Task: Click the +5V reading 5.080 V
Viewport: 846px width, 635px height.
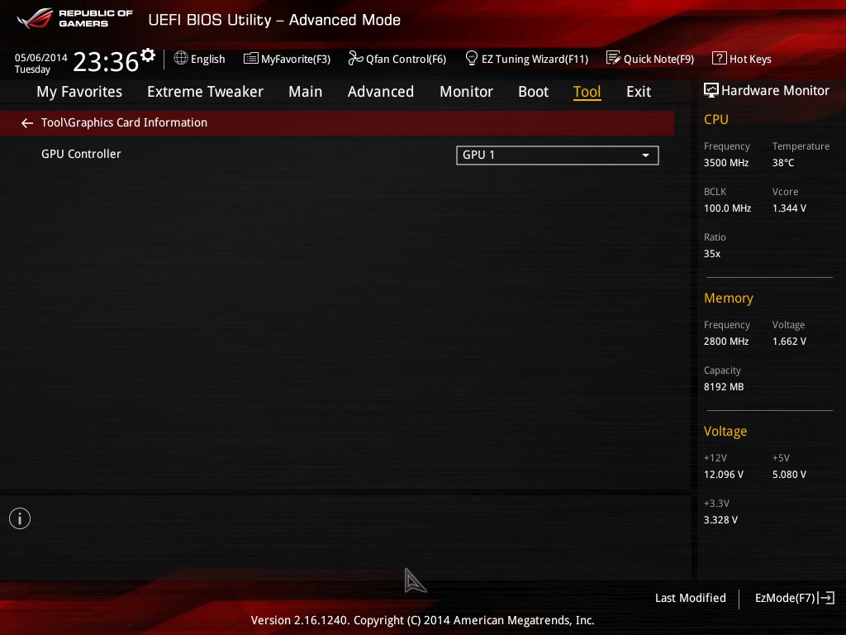Action: [x=789, y=474]
